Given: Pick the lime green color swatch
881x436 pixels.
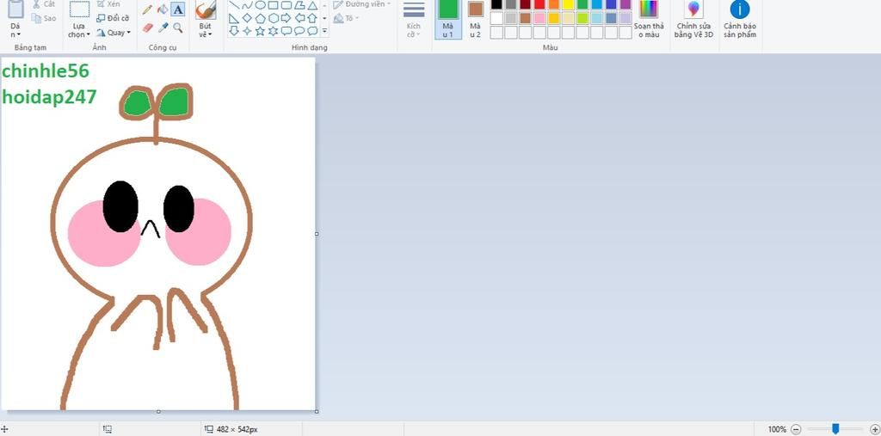Looking at the screenshot, I should point(582,18).
